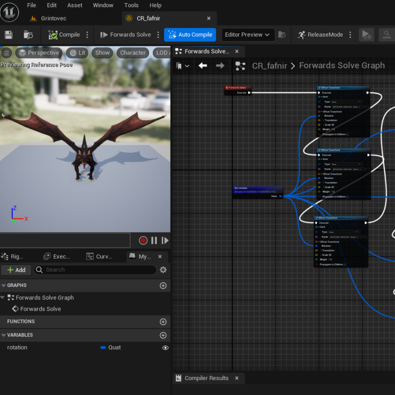Screen dimensions: 395x395
Task: Toggle visibility eye for rotation variable
Action: [x=165, y=348]
